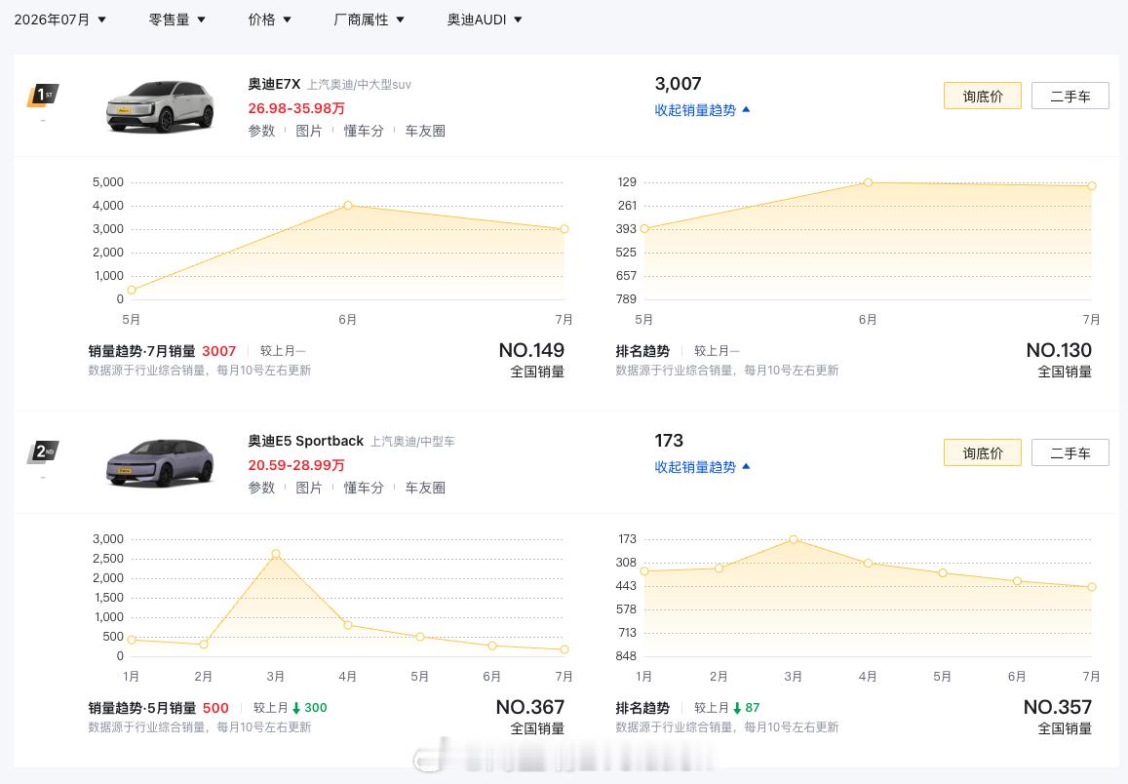1128x784 pixels.
Task: Click the green down arrow beside 87
Action: pos(737,709)
